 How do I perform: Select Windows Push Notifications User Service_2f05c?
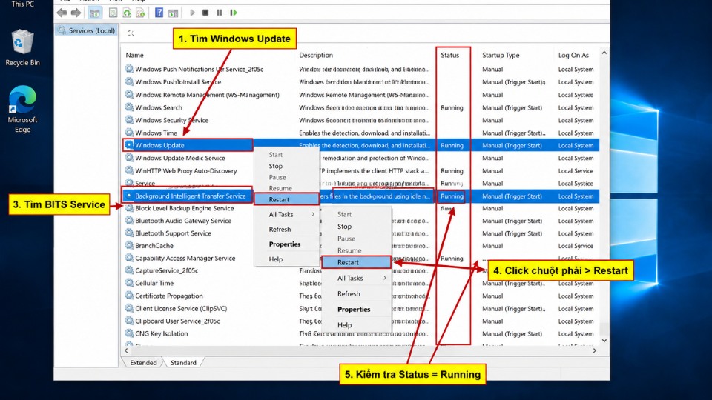361,69
